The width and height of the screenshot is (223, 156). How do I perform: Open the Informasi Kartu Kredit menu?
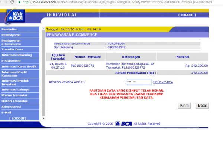[20, 66]
